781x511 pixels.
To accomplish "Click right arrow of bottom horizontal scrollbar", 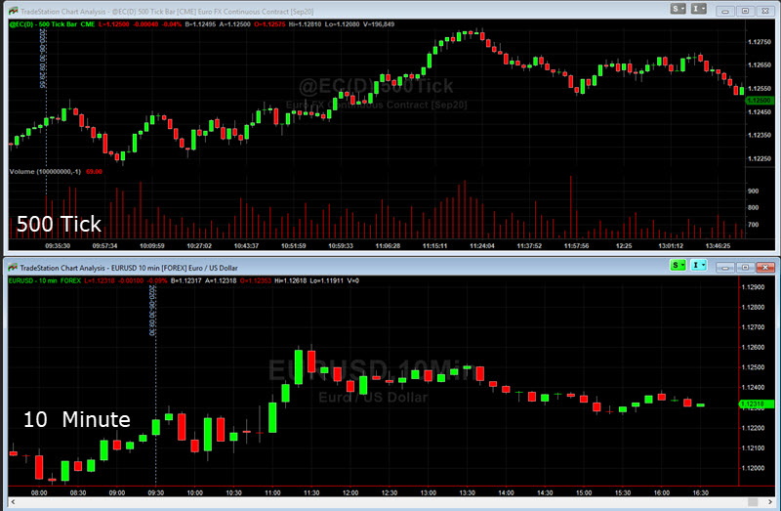I will click(770, 502).
